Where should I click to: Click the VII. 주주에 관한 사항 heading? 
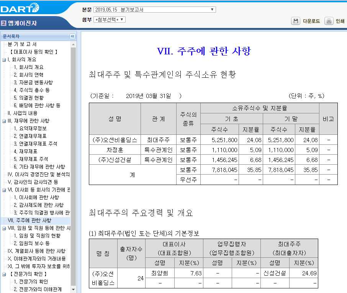204,51
